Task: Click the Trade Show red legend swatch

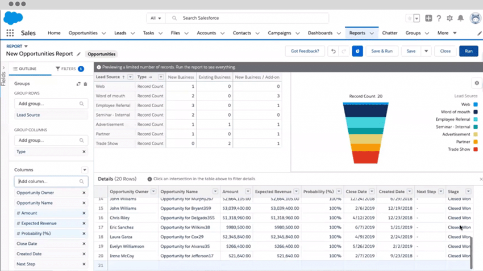Action: [476, 149]
